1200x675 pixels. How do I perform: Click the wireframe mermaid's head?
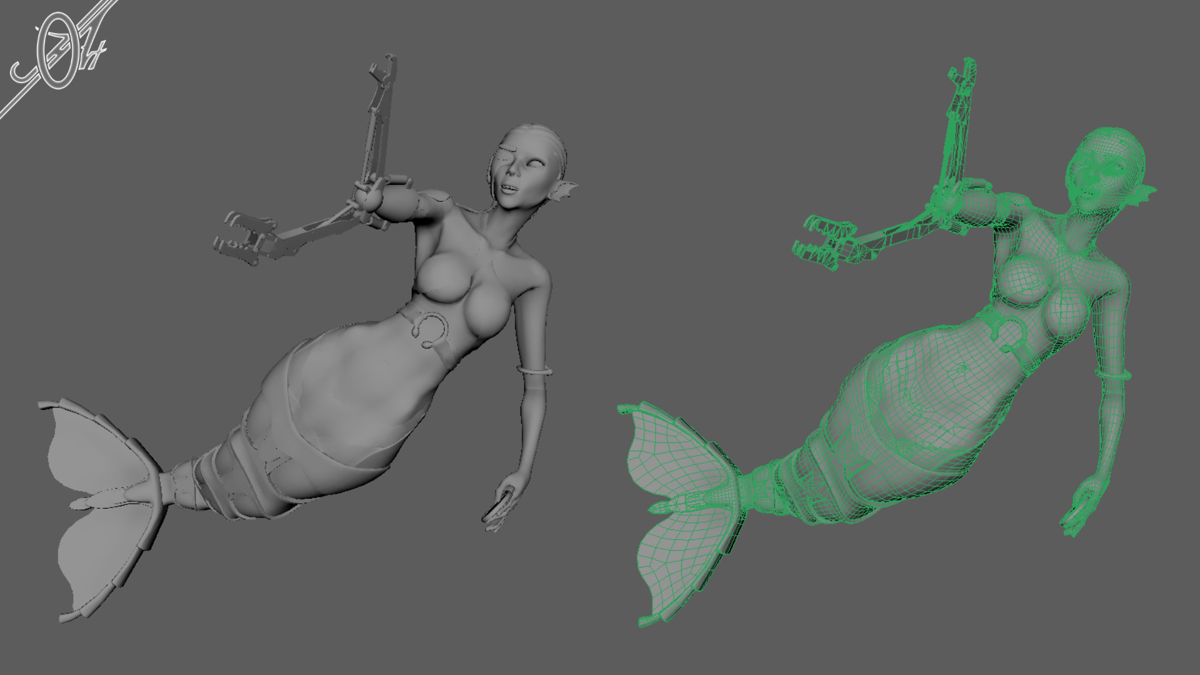coord(1107,164)
